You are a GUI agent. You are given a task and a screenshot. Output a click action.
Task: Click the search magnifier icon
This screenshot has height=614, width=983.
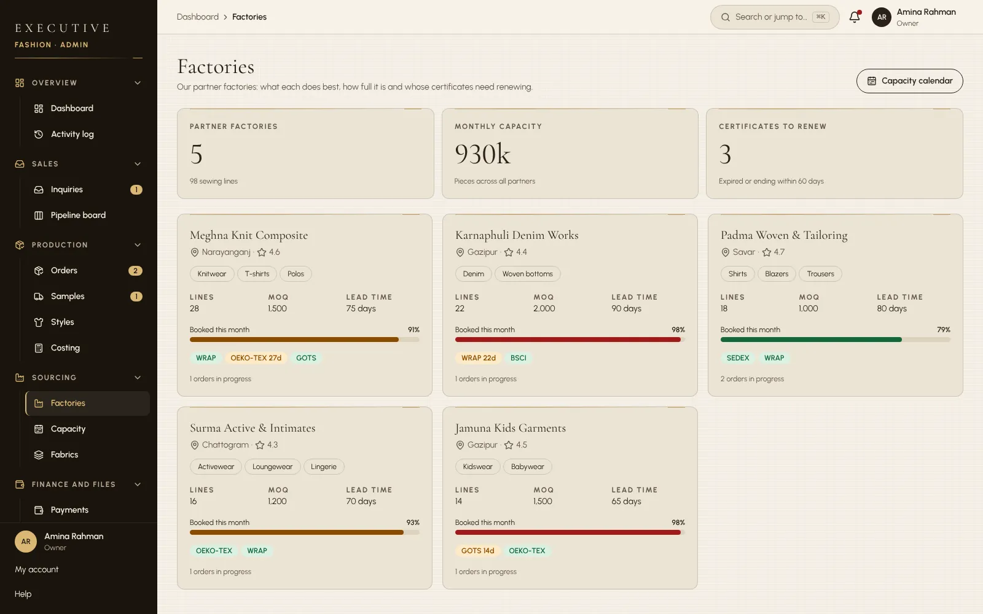click(726, 17)
